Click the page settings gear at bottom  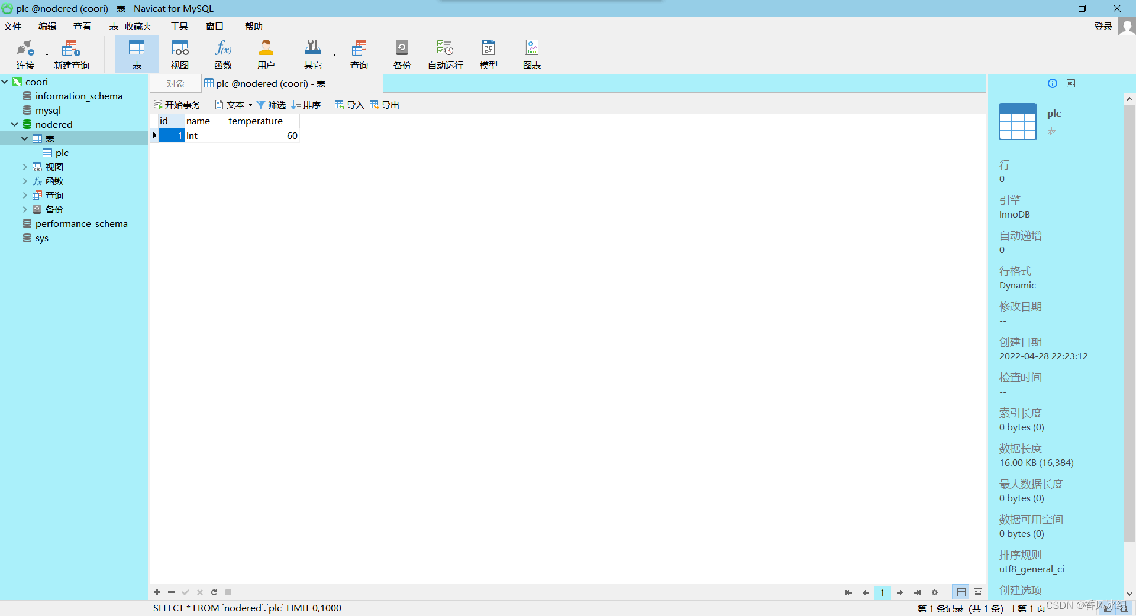click(x=935, y=592)
